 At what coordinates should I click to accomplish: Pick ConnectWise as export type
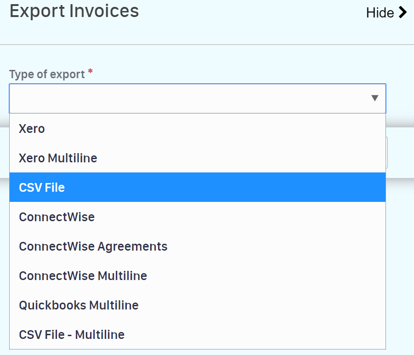(x=57, y=217)
